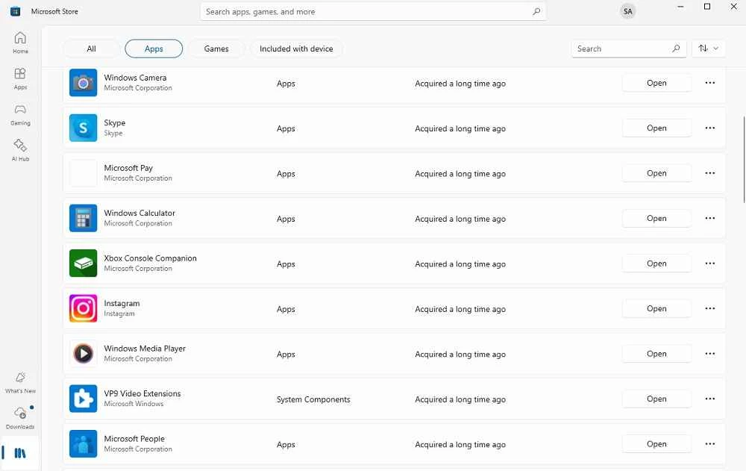Expand more options for Windows Camera
Screen dimensions: 746x471
pyautogui.click(x=709, y=83)
